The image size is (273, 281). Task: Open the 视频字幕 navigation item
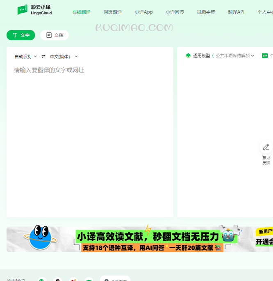[206, 12]
